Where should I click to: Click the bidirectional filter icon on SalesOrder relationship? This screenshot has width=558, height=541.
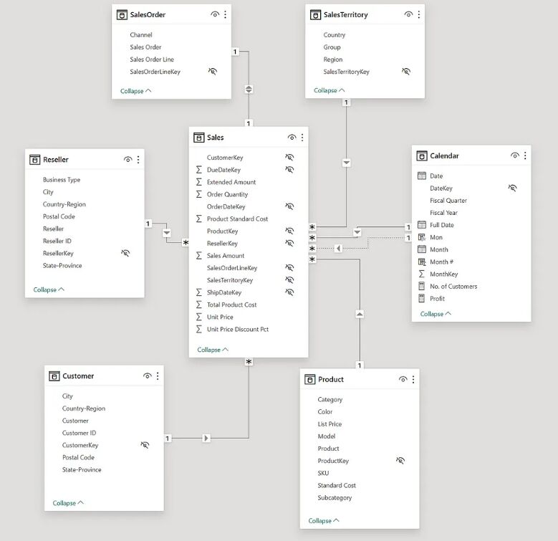pyautogui.click(x=249, y=89)
